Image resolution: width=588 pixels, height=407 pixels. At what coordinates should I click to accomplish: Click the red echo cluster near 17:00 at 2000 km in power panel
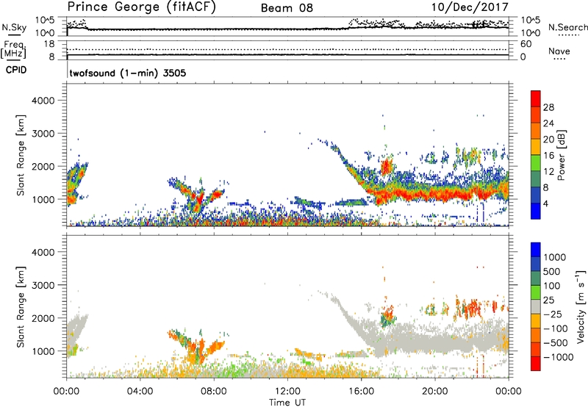click(x=387, y=166)
